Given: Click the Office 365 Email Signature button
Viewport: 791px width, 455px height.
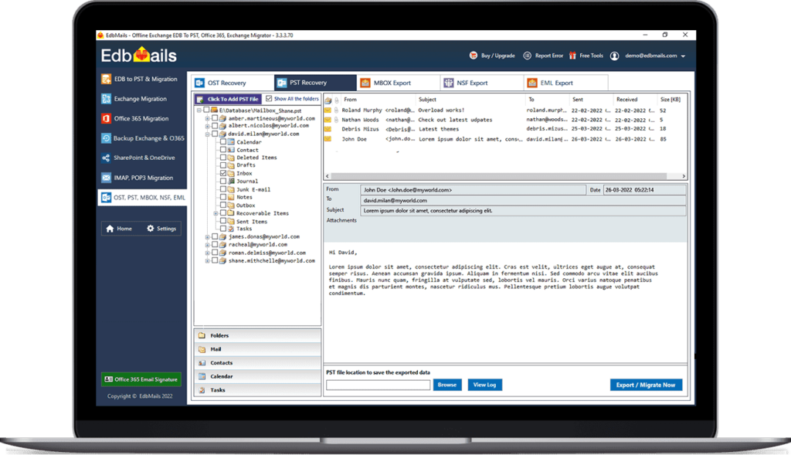Looking at the screenshot, I should [141, 379].
